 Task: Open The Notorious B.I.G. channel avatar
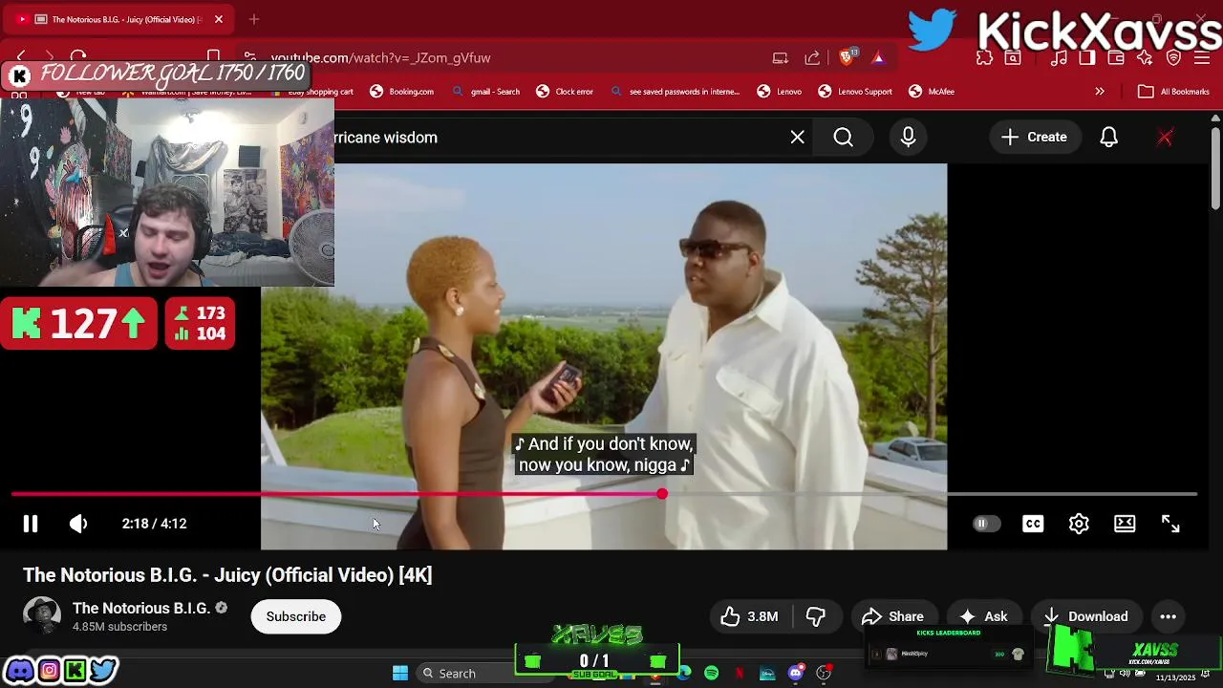(42, 616)
